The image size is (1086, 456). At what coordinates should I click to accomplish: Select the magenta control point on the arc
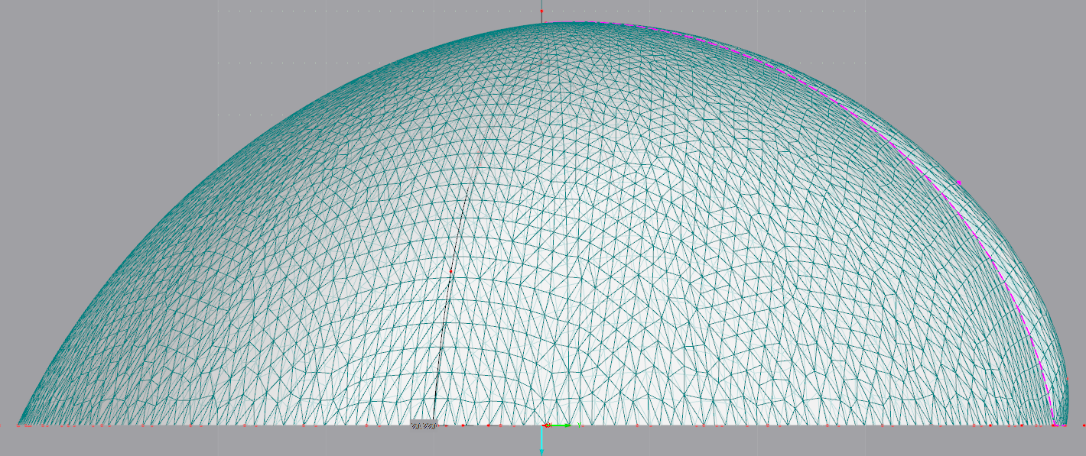click(959, 182)
